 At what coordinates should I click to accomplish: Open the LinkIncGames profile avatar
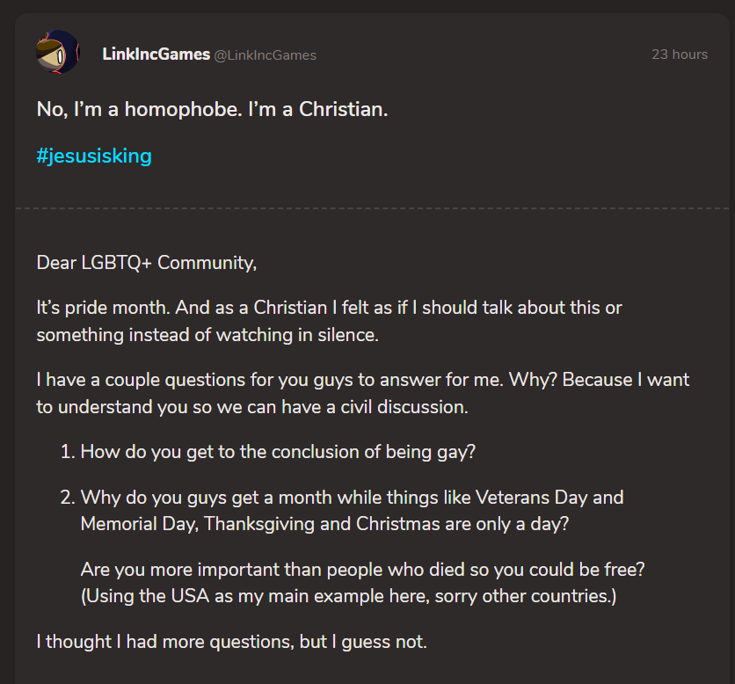point(58,52)
